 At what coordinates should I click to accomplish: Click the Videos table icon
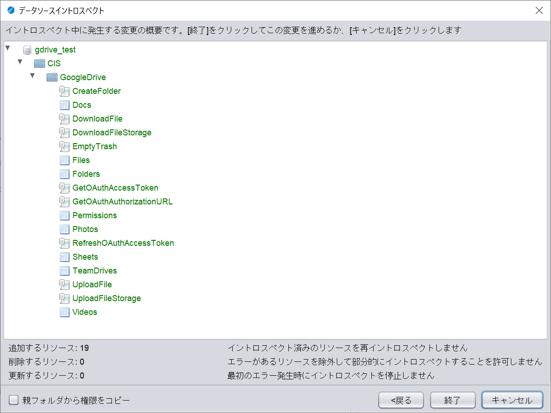pos(64,312)
